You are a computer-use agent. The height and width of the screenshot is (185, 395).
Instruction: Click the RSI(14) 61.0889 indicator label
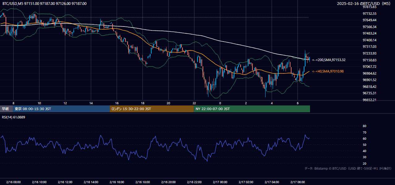tap(14, 117)
